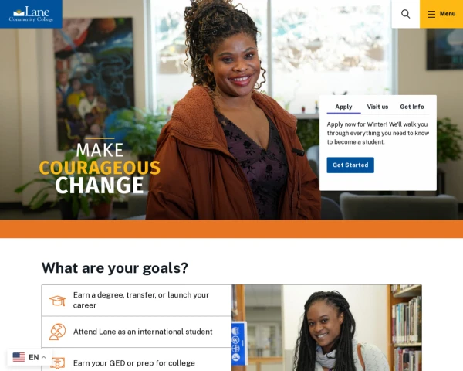Click the GED certificate icon
Image resolution: width=463 pixels, height=371 pixels.
coord(57,363)
